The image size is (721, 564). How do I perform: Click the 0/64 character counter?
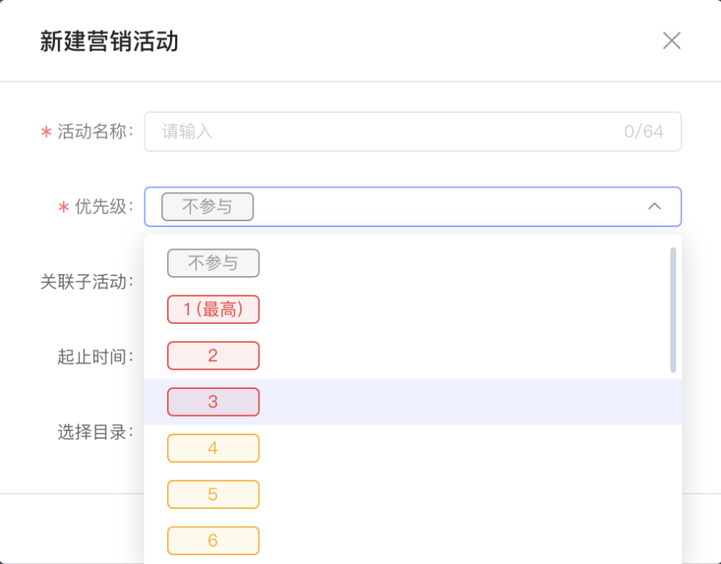pos(643,132)
